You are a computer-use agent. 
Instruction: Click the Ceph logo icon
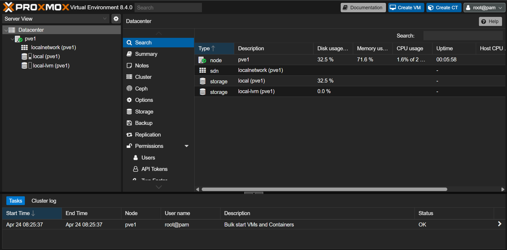coord(129,88)
